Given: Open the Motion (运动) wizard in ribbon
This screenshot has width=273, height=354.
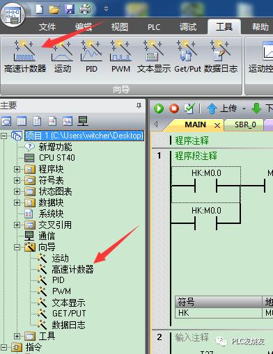Looking at the screenshot, I should click(x=62, y=56).
